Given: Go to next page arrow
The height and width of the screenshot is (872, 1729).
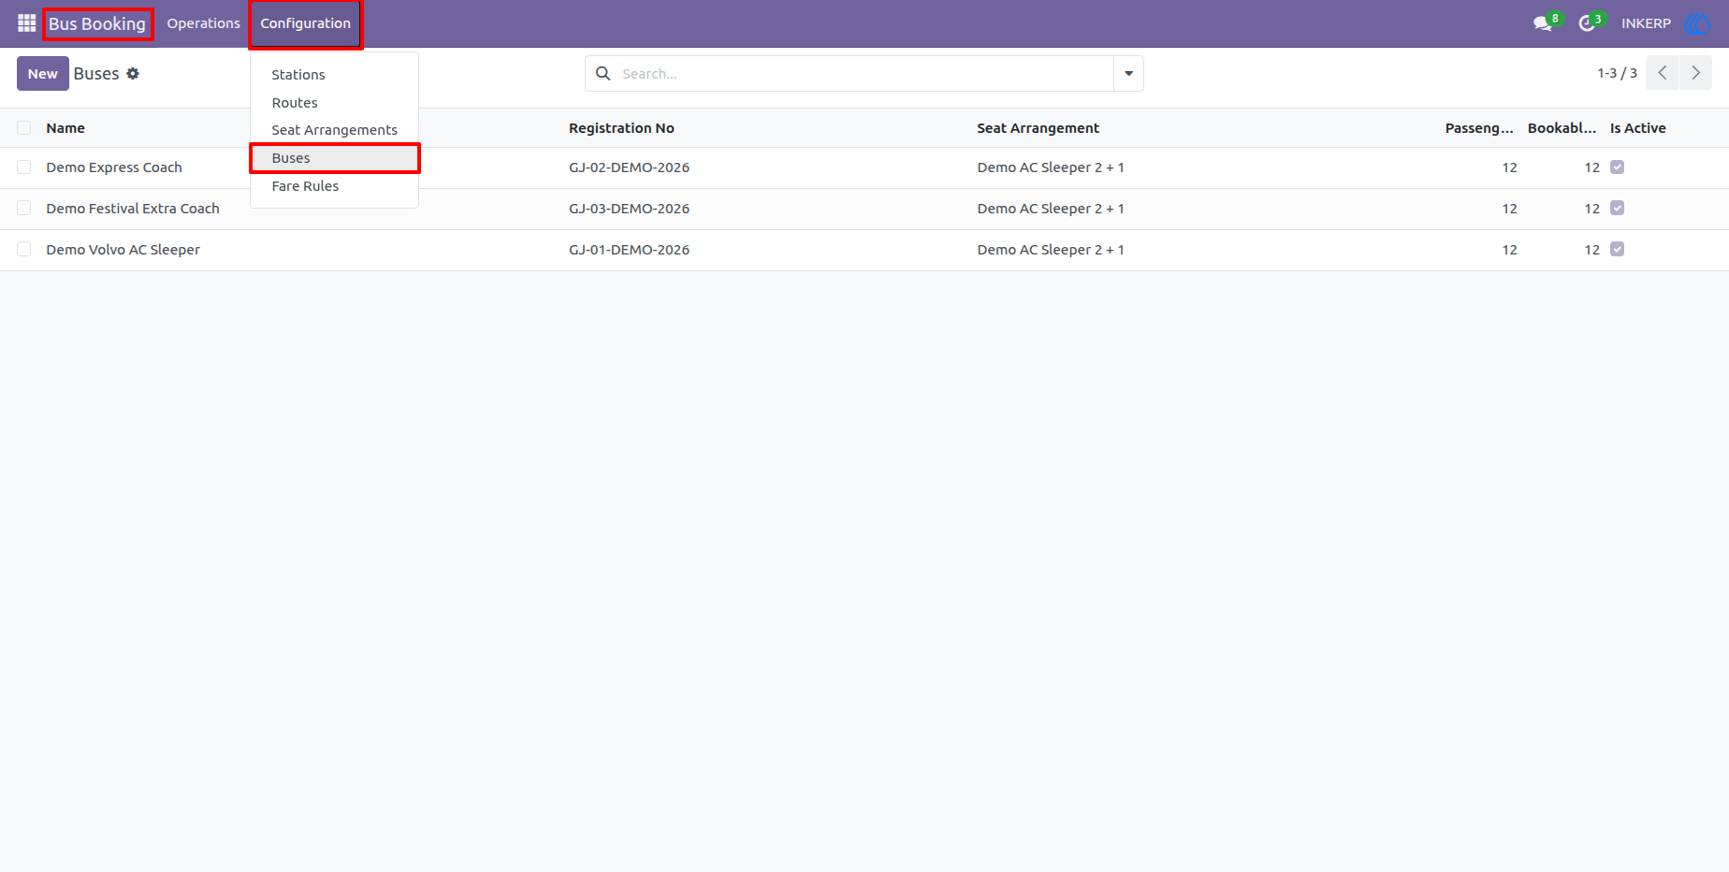Looking at the screenshot, I should coord(1695,73).
